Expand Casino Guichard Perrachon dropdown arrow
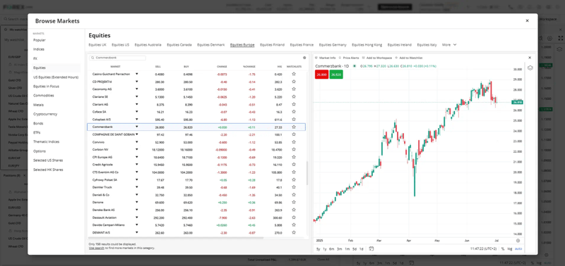This screenshot has width=565, height=266. (136, 74)
